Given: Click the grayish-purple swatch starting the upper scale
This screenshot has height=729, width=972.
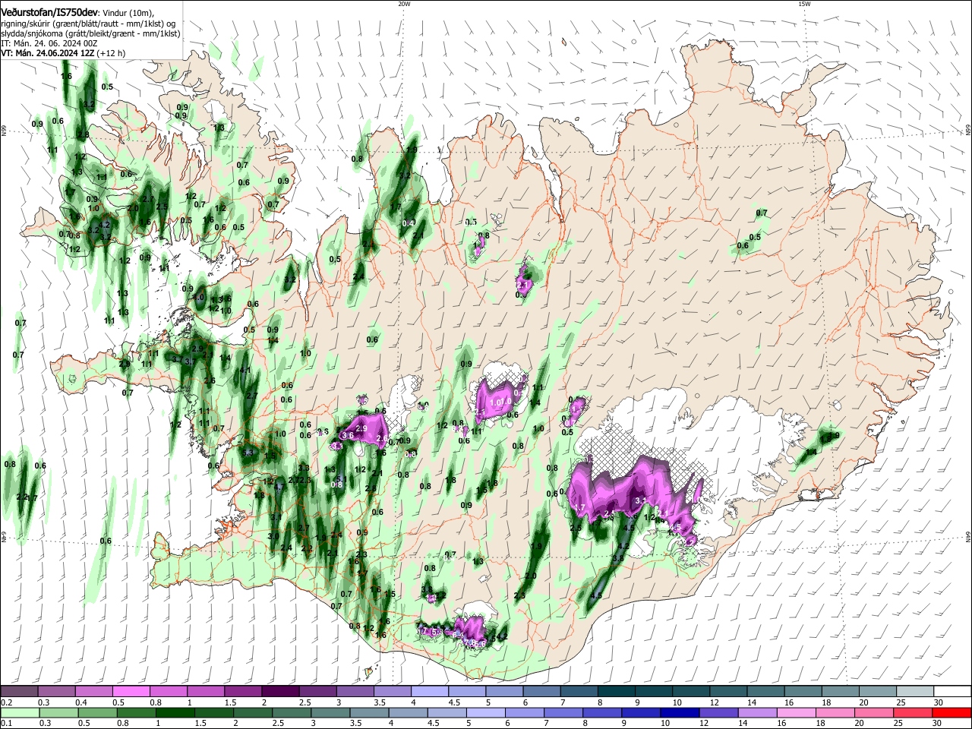Looking at the screenshot, I should pos(19,691).
